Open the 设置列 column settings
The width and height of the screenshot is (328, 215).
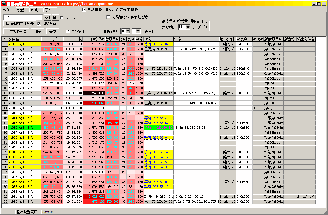(150, 31)
